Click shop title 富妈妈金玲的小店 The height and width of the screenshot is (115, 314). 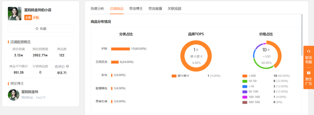pos(38,10)
